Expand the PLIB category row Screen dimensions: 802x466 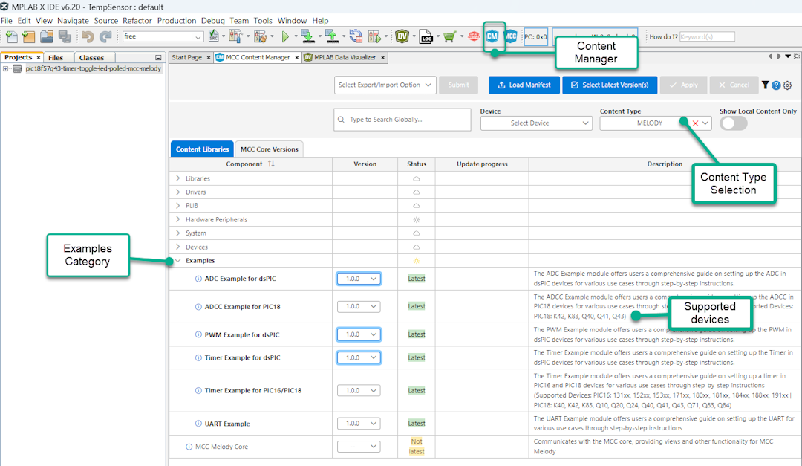point(178,205)
